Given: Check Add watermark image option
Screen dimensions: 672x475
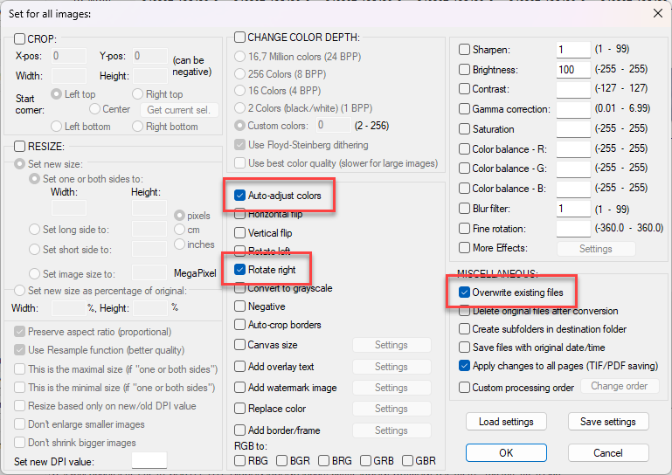Looking at the screenshot, I should (x=240, y=388).
